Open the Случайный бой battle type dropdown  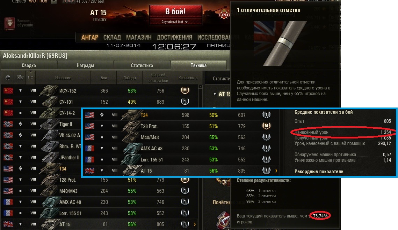pyautogui.click(x=175, y=22)
